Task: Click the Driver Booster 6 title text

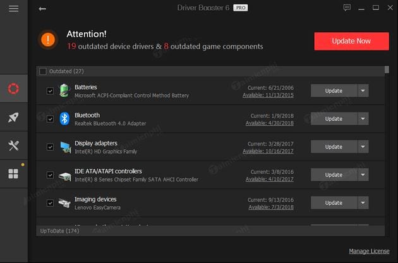Action: [x=203, y=8]
